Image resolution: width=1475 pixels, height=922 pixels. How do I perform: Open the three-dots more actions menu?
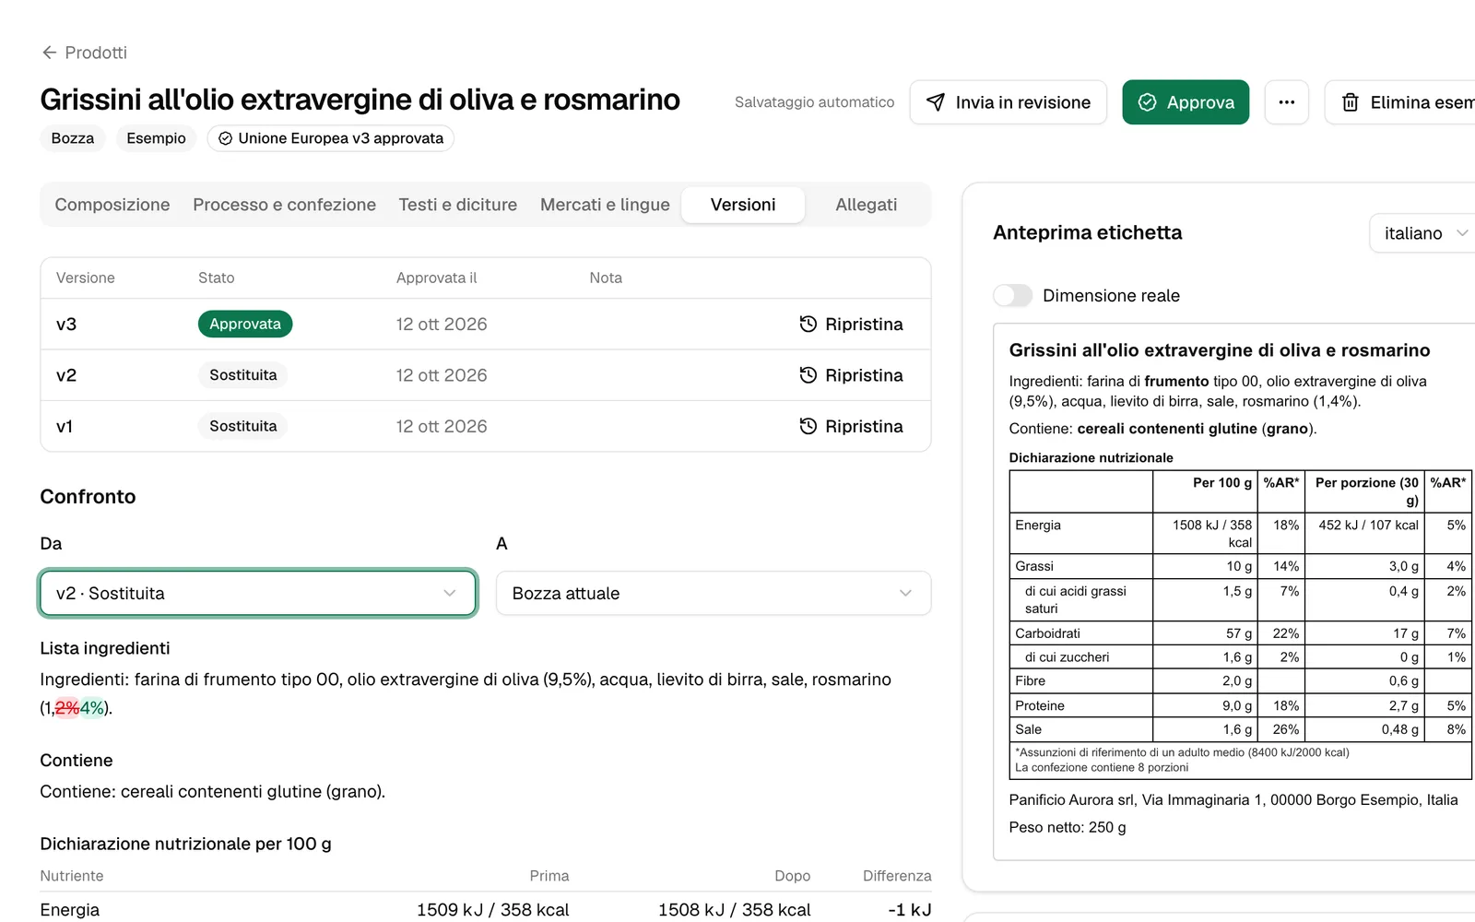pyautogui.click(x=1287, y=102)
